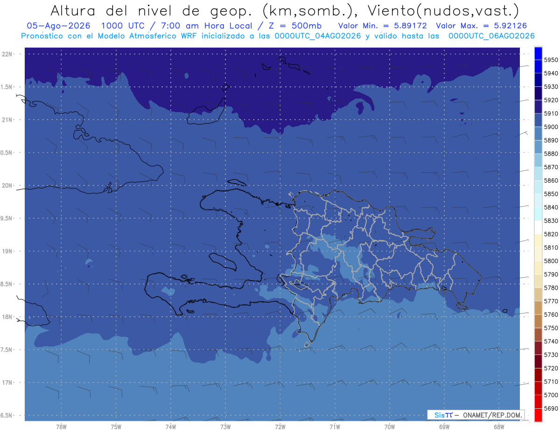Image resolution: width=560 pixels, height=433 pixels.
Task: Click the '69W' longitude label
Action: coord(444,427)
